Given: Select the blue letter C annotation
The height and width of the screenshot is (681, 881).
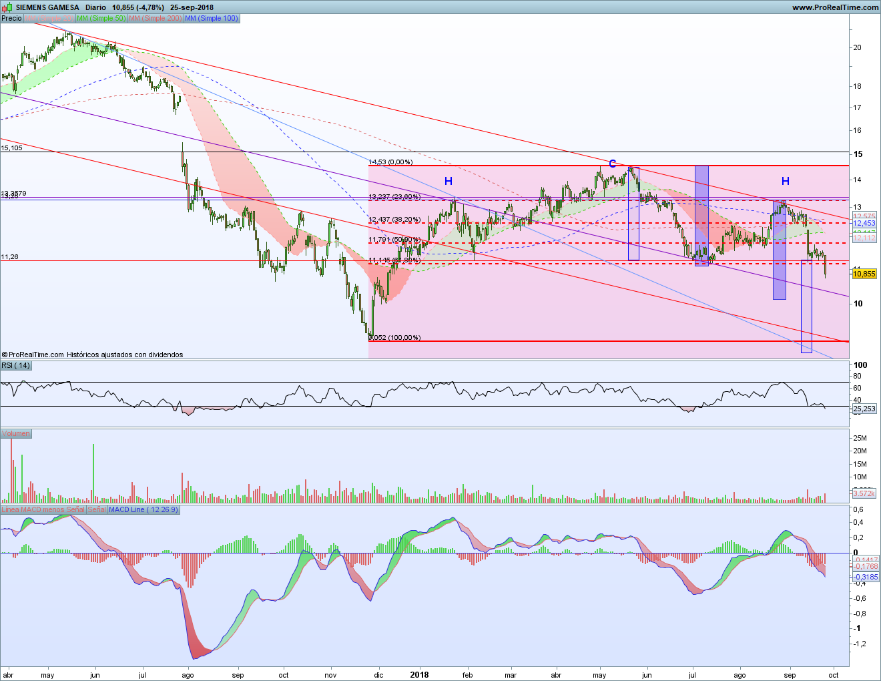Looking at the screenshot, I should coord(612,164).
